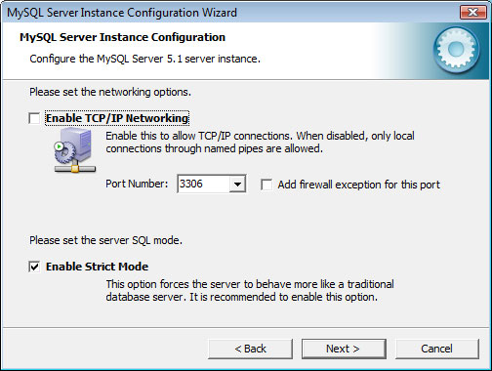Click the gear icon in the header
The height and width of the screenshot is (371, 492).
[456, 50]
